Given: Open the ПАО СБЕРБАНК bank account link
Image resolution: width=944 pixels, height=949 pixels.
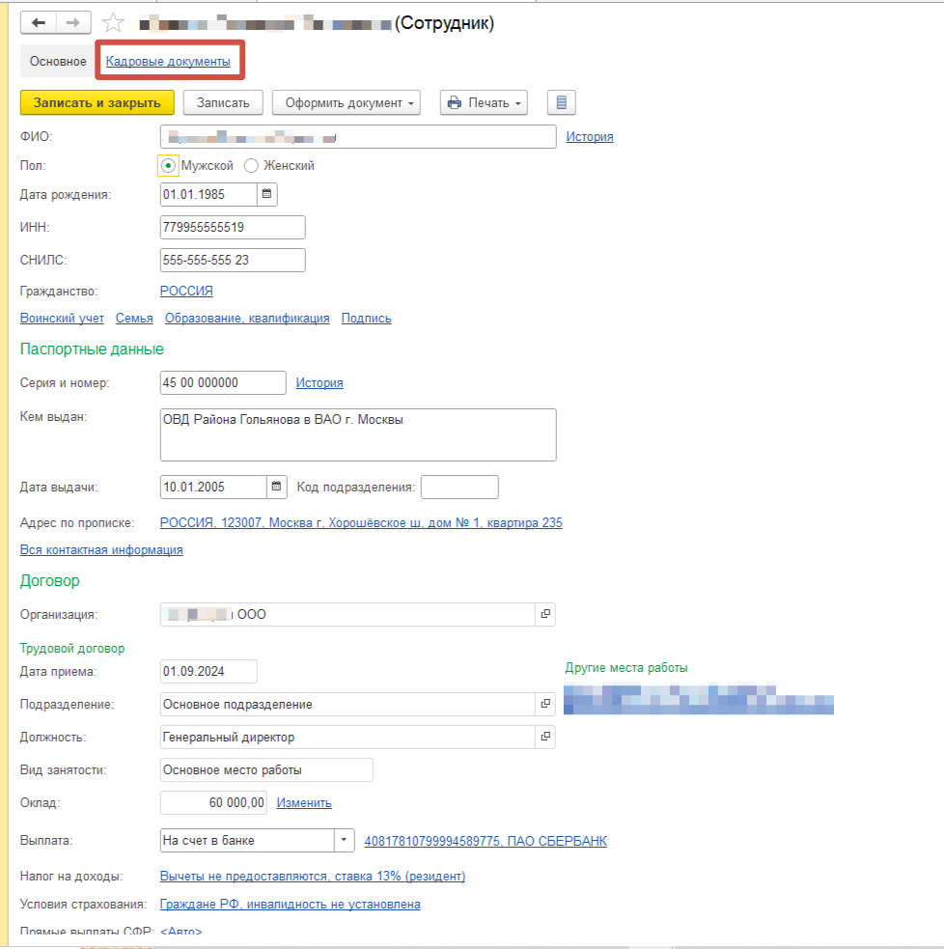Looking at the screenshot, I should pos(486,841).
